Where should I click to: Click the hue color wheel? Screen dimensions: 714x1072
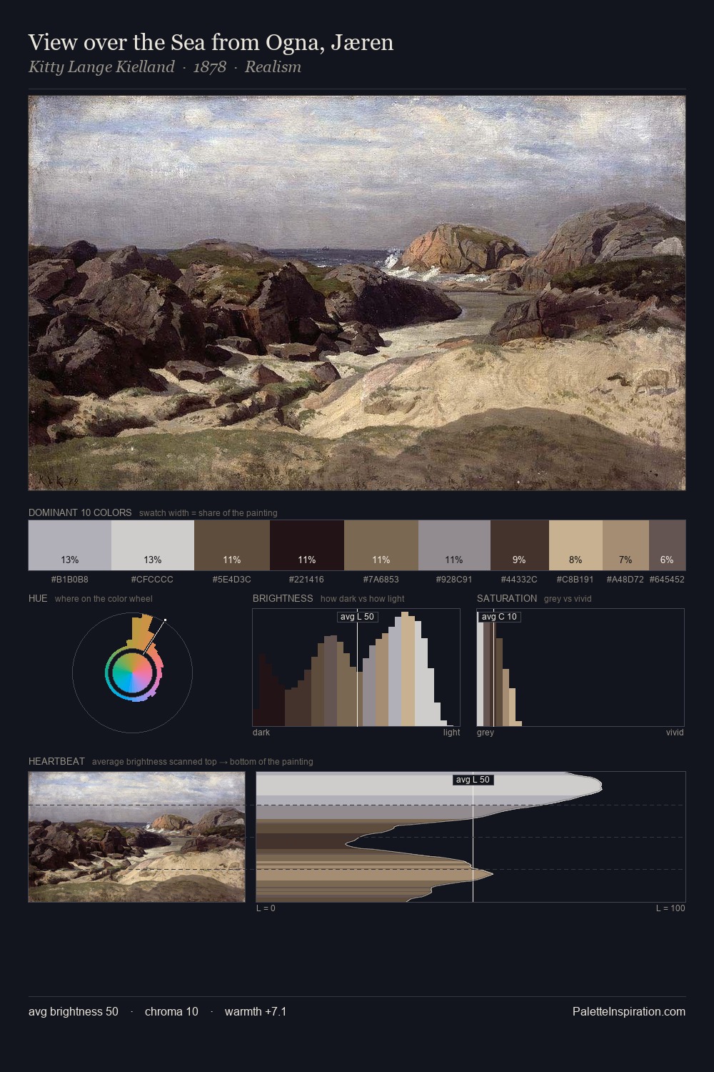[x=132, y=673]
